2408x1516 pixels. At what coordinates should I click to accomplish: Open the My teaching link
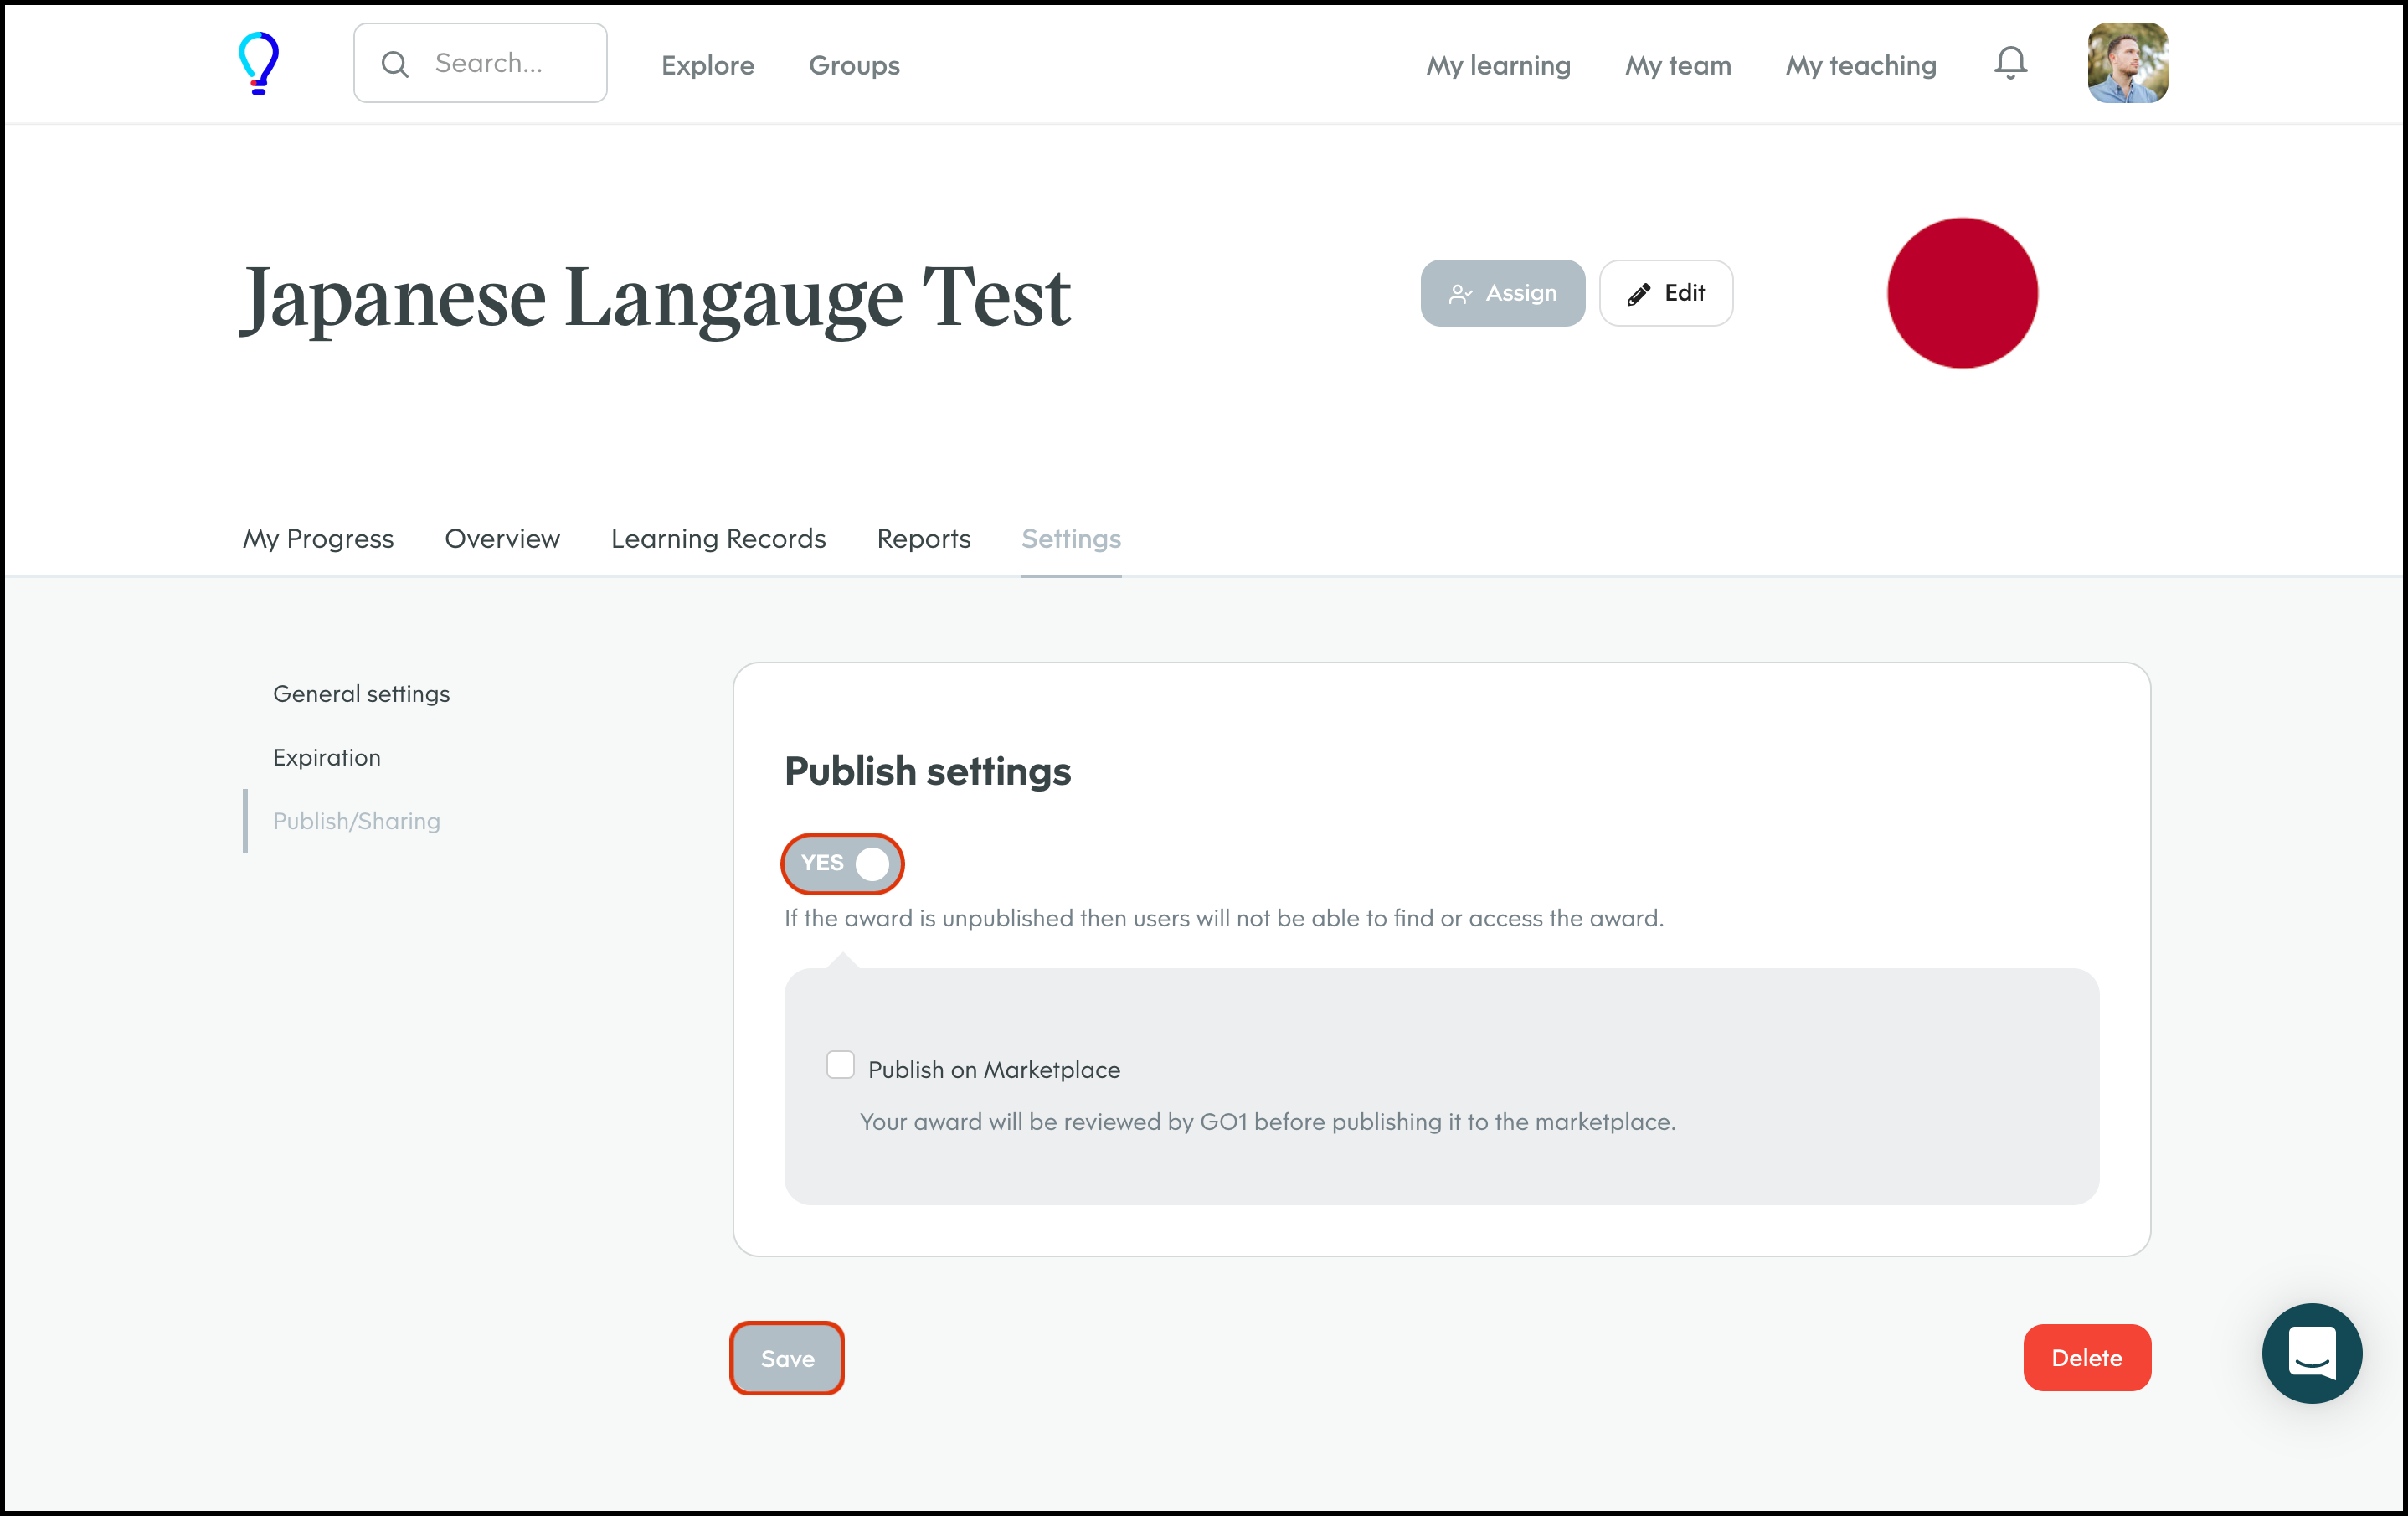(1860, 65)
